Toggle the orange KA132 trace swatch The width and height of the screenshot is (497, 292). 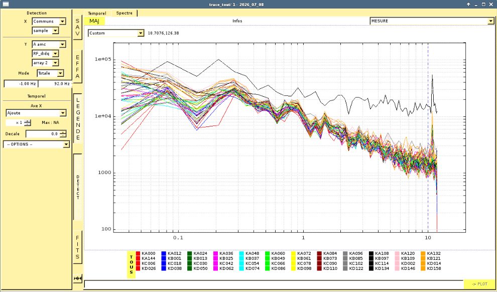coord(423,253)
